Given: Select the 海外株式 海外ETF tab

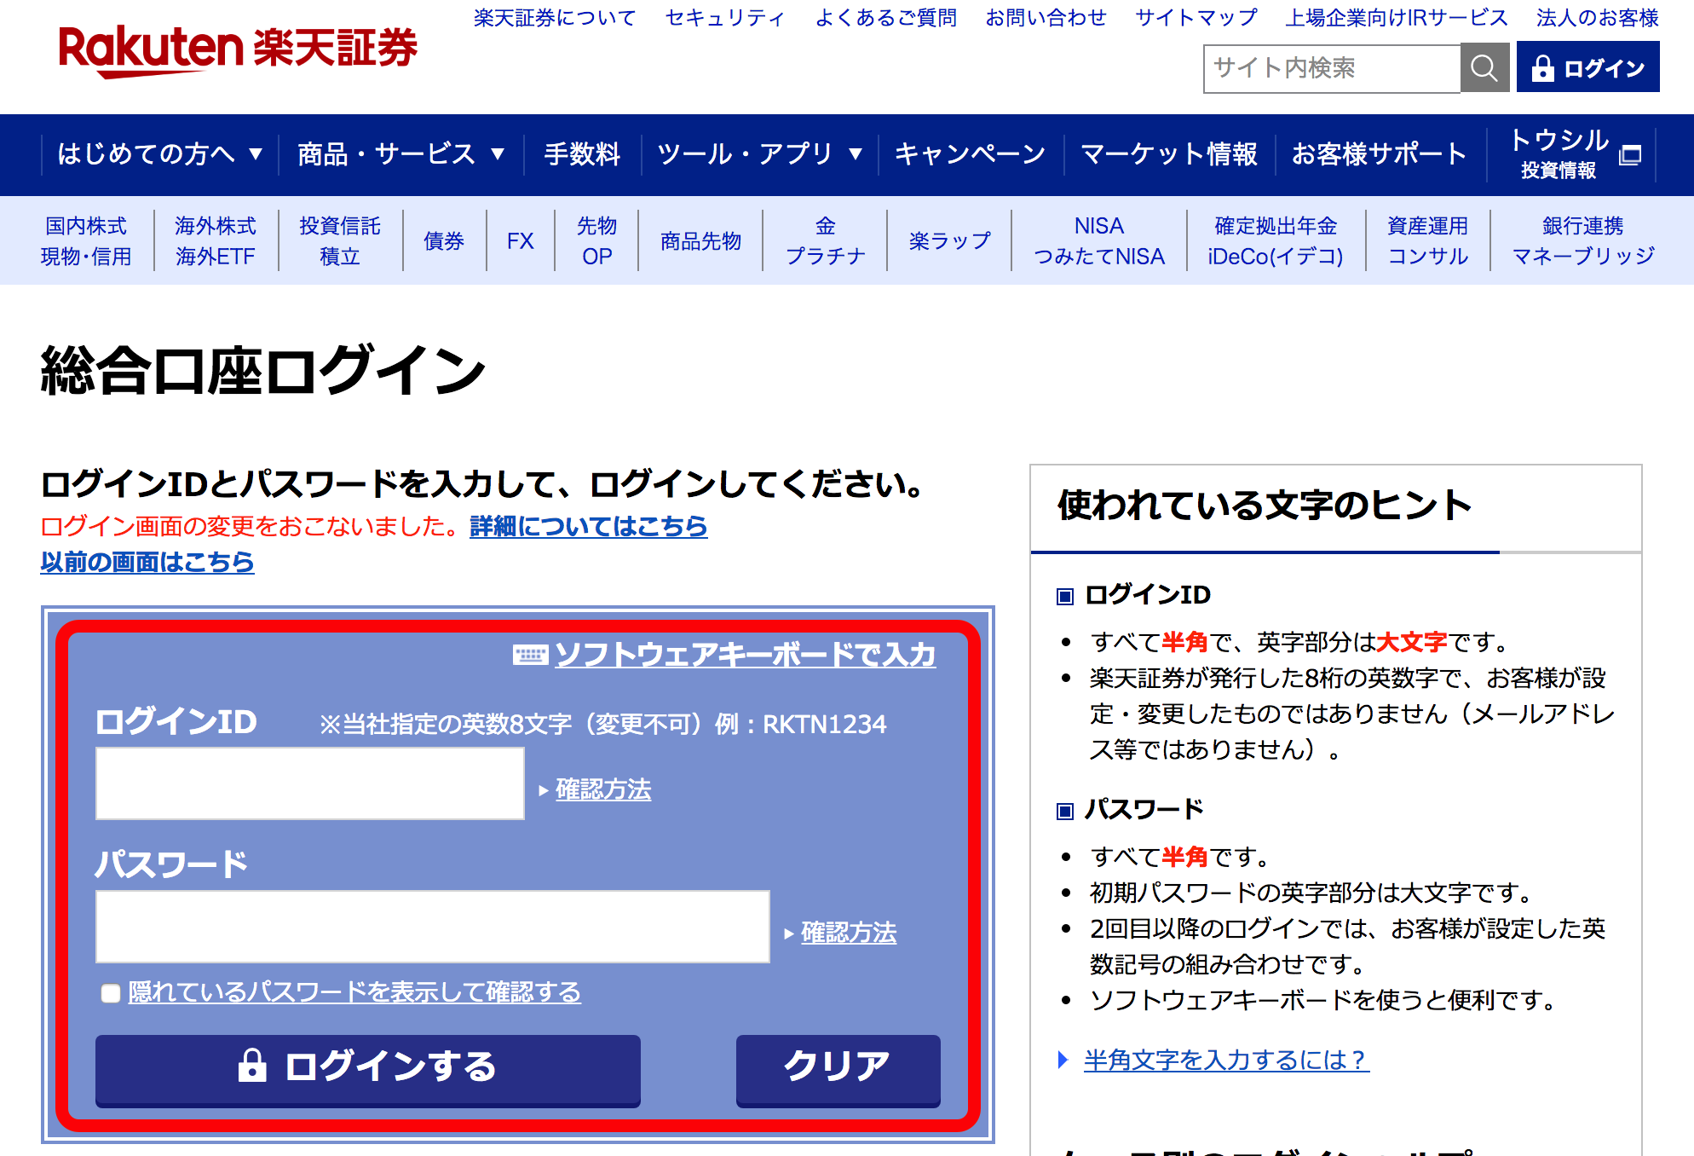Looking at the screenshot, I should click(216, 241).
